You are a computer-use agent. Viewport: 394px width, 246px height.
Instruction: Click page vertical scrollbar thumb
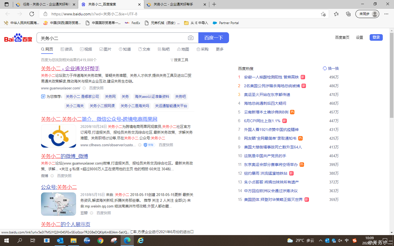(392, 75)
